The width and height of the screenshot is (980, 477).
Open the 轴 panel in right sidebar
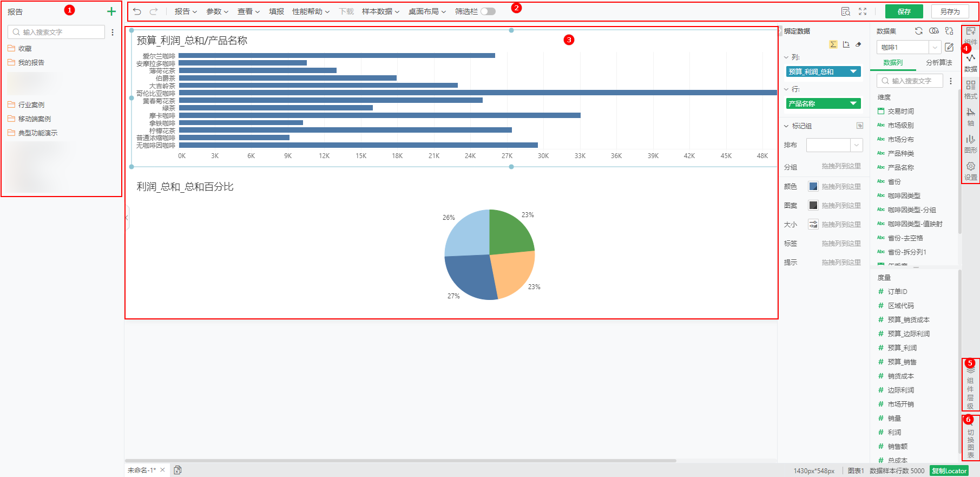(x=971, y=117)
